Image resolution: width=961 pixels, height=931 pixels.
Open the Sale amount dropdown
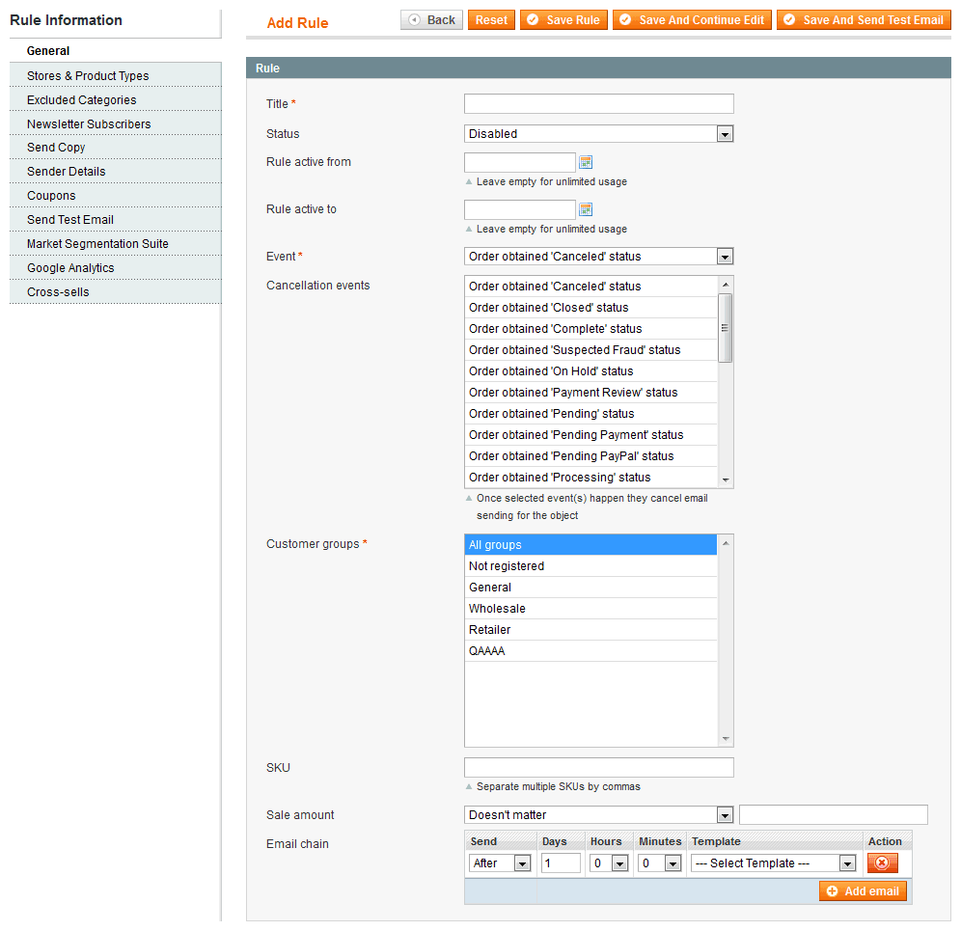coord(599,814)
